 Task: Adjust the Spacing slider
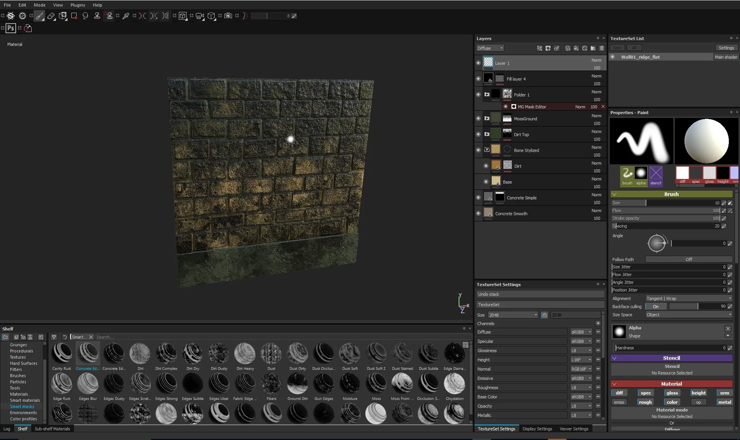[x=666, y=226]
